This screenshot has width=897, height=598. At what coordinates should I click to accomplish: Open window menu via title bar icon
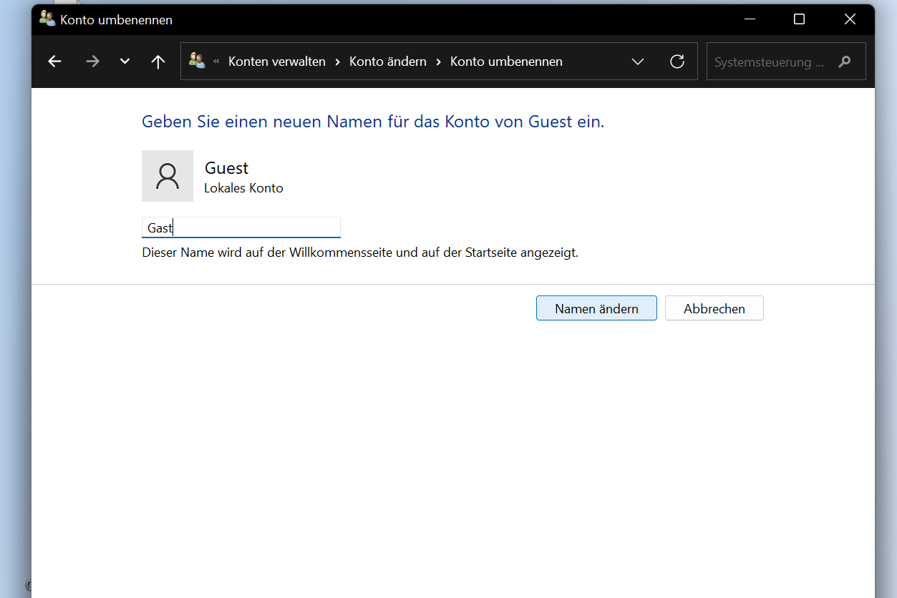coord(47,19)
